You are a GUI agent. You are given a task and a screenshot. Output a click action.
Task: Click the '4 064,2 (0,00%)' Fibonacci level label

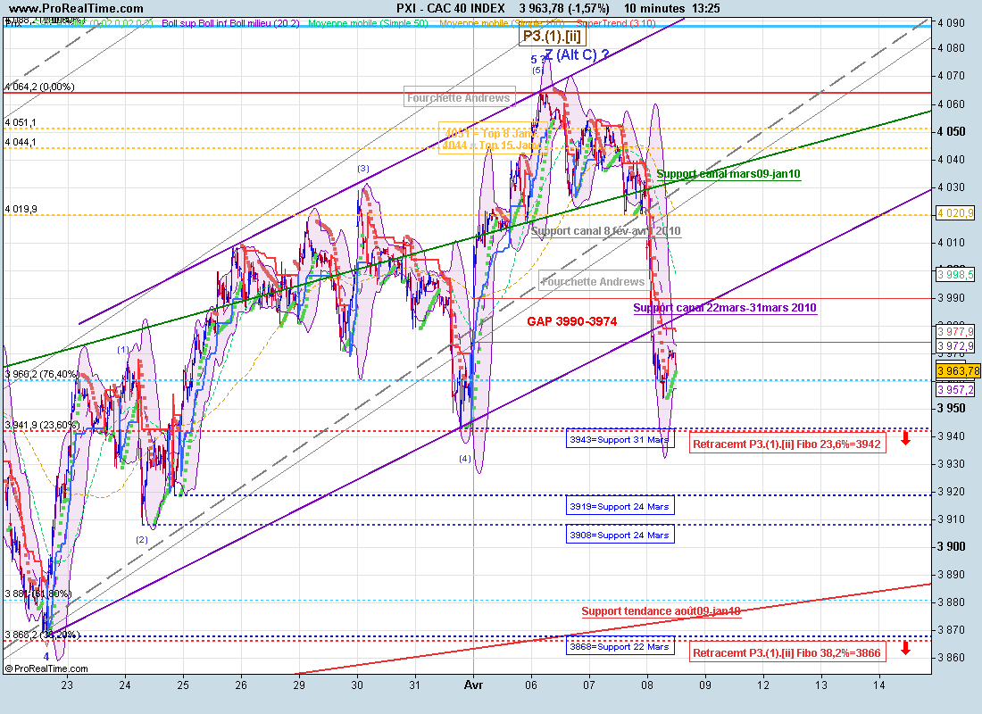[39, 87]
